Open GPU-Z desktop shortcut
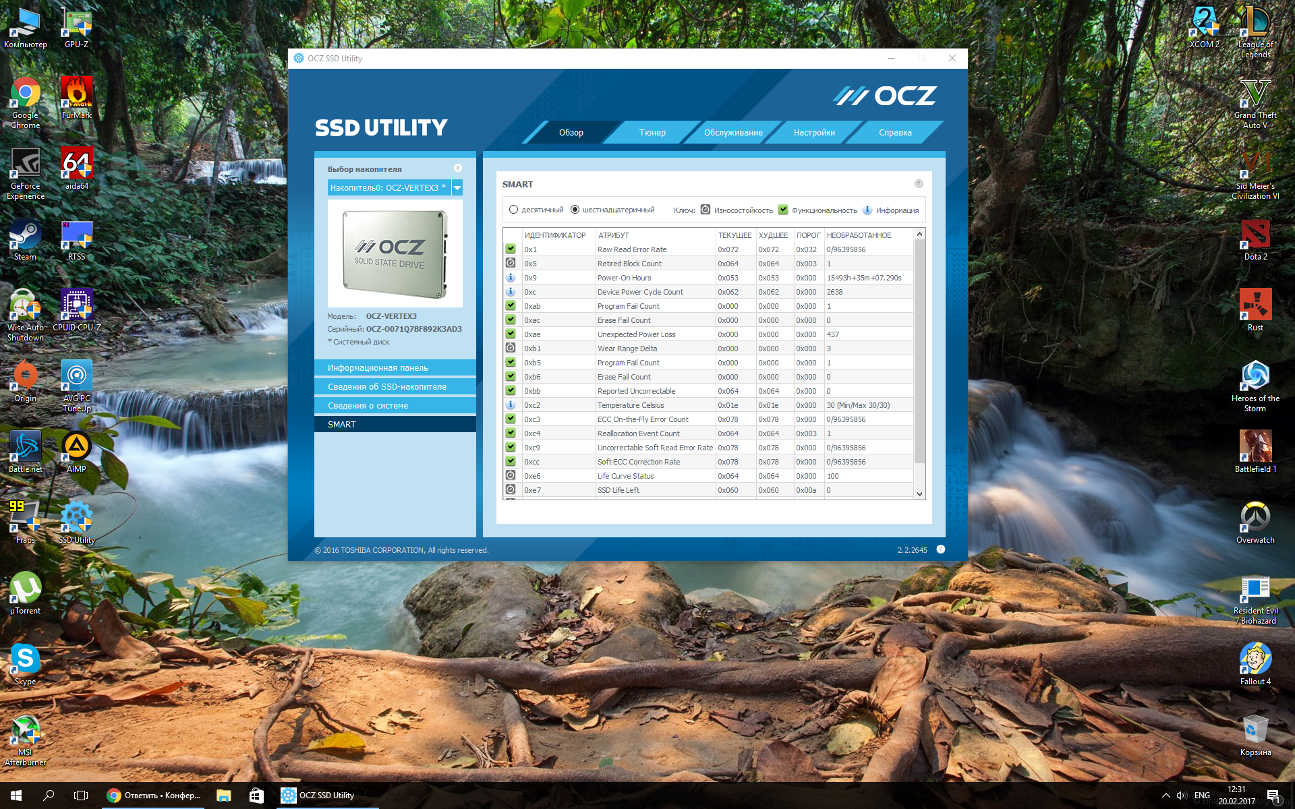1295x809 pixels. pos(76,27)
